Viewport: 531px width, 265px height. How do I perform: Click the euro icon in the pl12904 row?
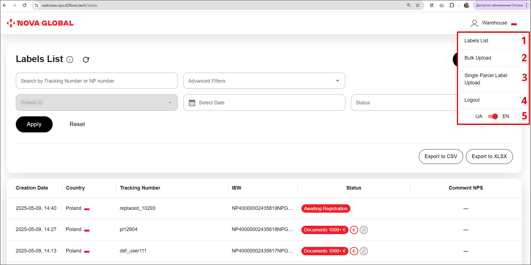[354, 230]
